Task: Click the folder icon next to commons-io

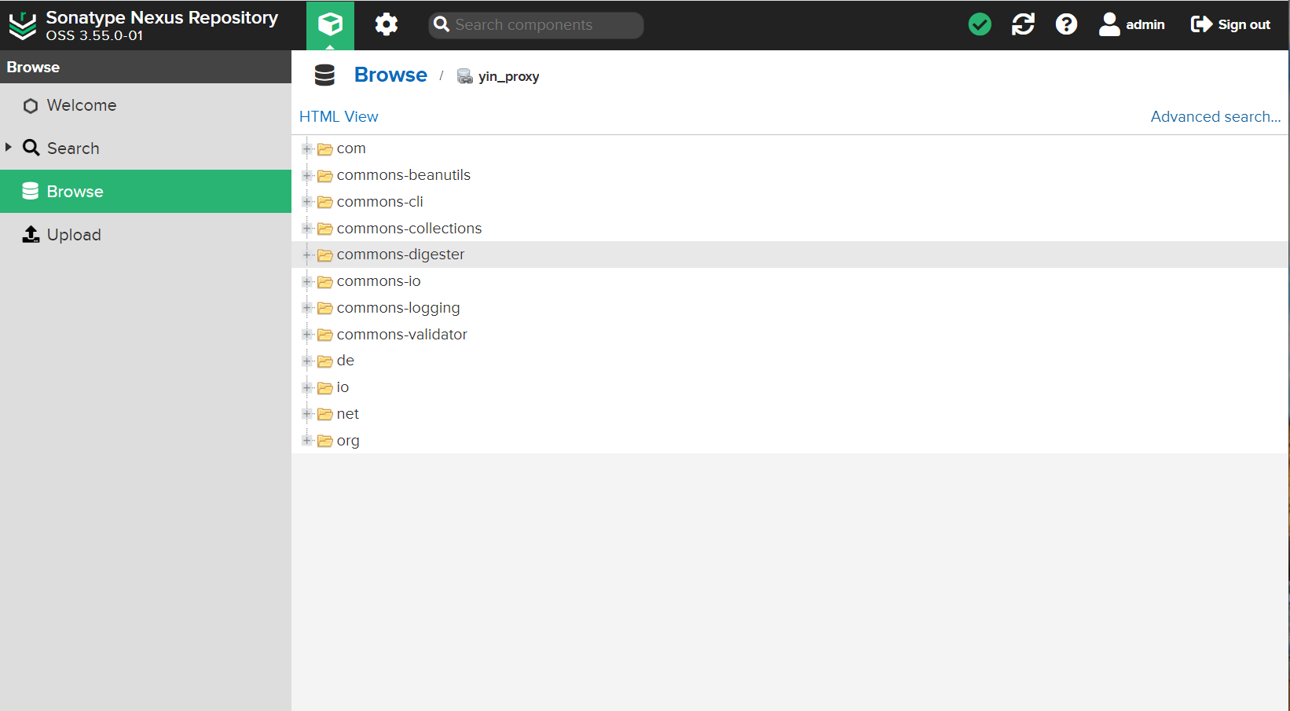Action: [324, 282]
